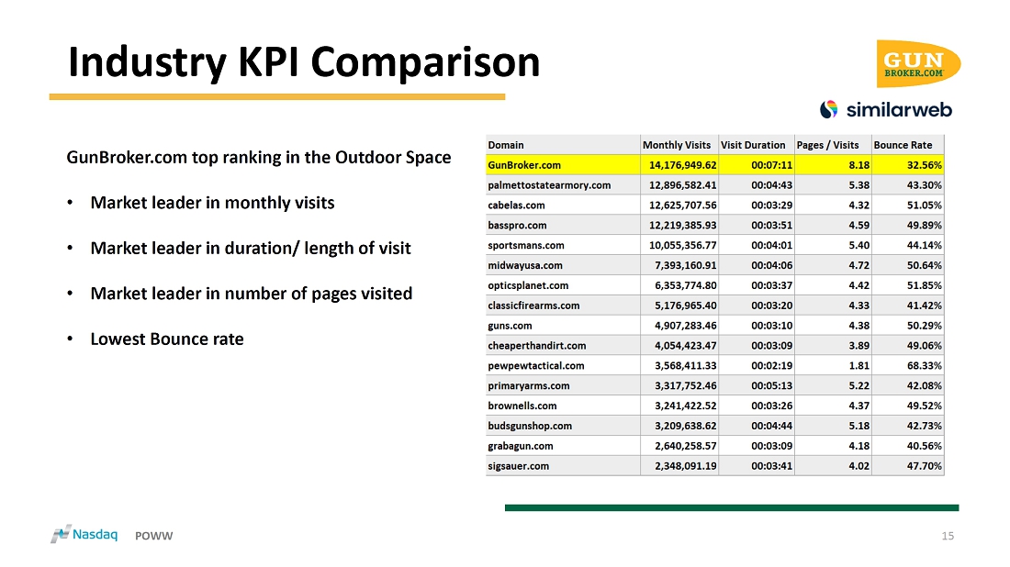Select the 00:07:11 visit duration cell
The image size is (1010, 567).
coord(757,165)
